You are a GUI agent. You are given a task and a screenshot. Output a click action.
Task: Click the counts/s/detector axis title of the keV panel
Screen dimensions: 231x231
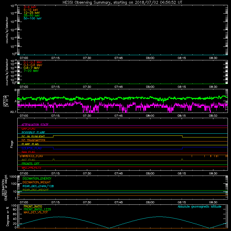[7, 30]
